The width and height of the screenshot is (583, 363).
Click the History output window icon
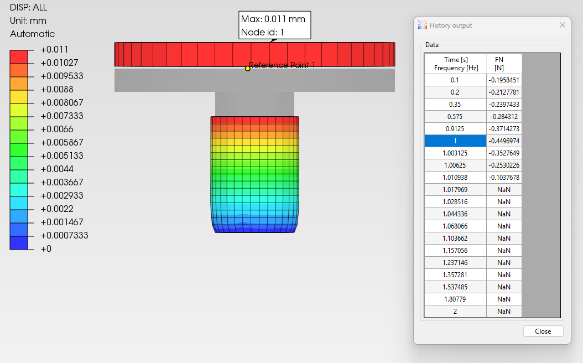point(423,25)
